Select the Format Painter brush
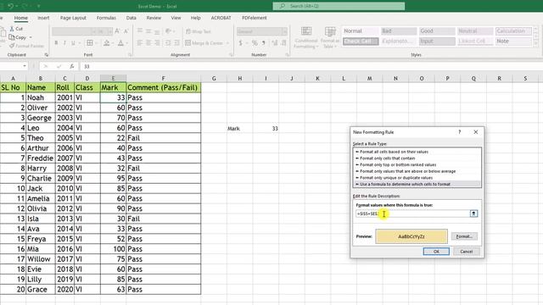Viewport: 543px width, 305px height. (x=12, y=46)
